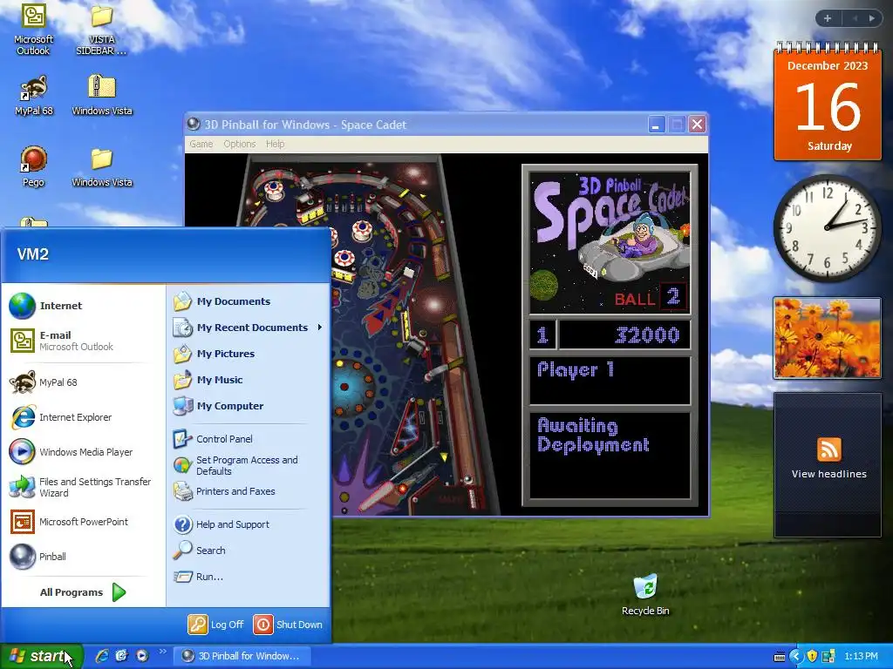Click the analog clock gadget
Screen dimensions: 893x669
tap(827, 227)
